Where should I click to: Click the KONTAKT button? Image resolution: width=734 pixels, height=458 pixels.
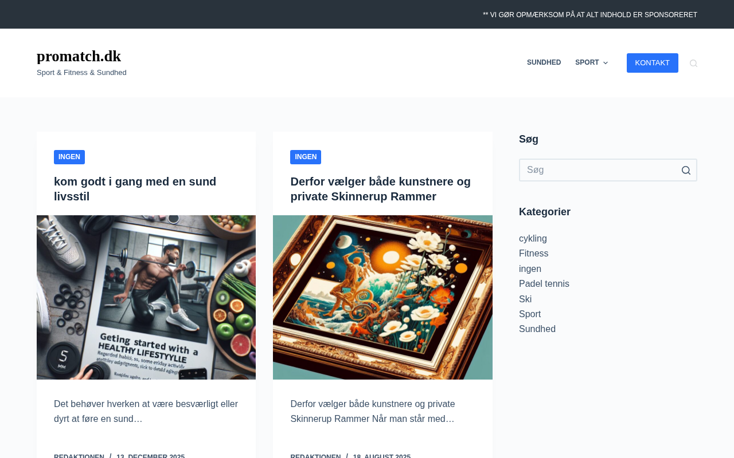653,63
